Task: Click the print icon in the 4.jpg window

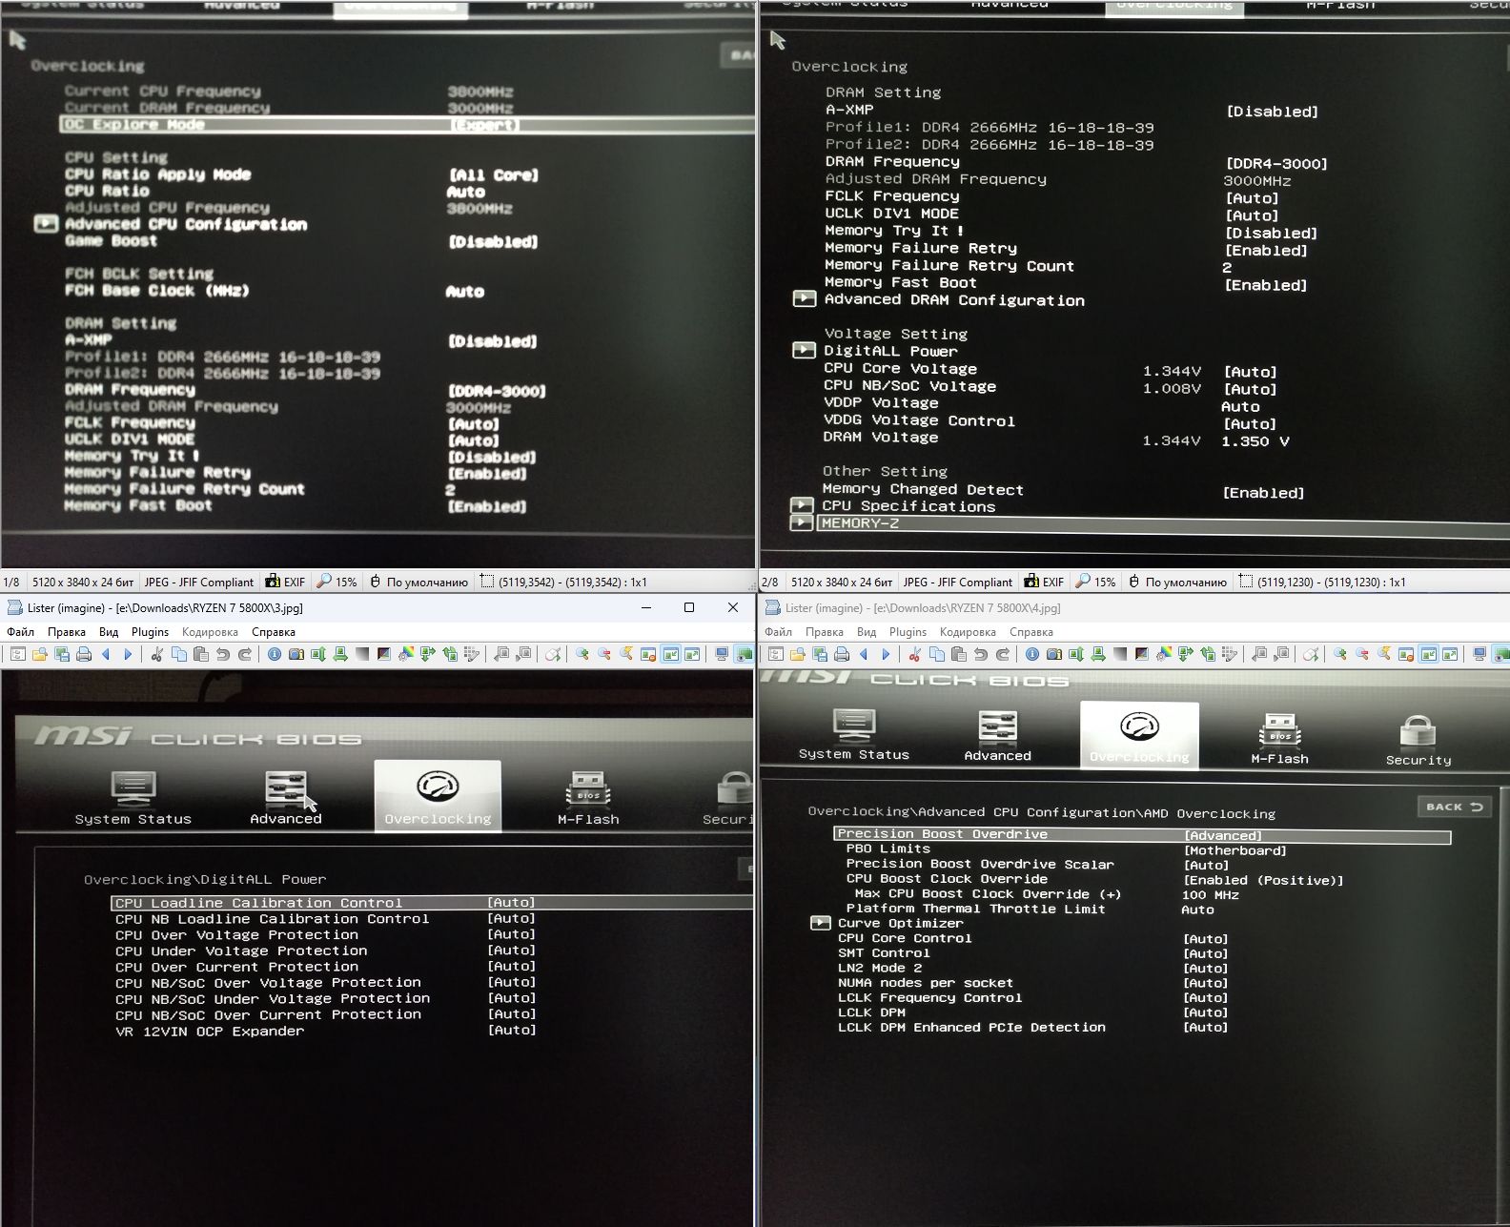Action: point(842,654)
